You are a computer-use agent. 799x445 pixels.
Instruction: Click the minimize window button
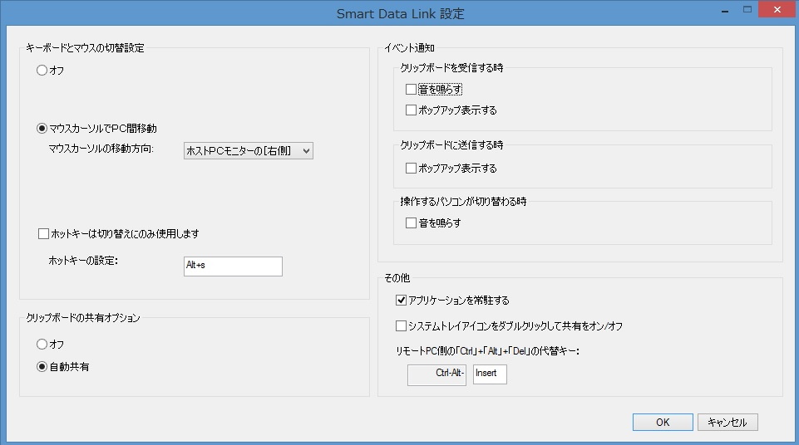click(x=726, y=10)
